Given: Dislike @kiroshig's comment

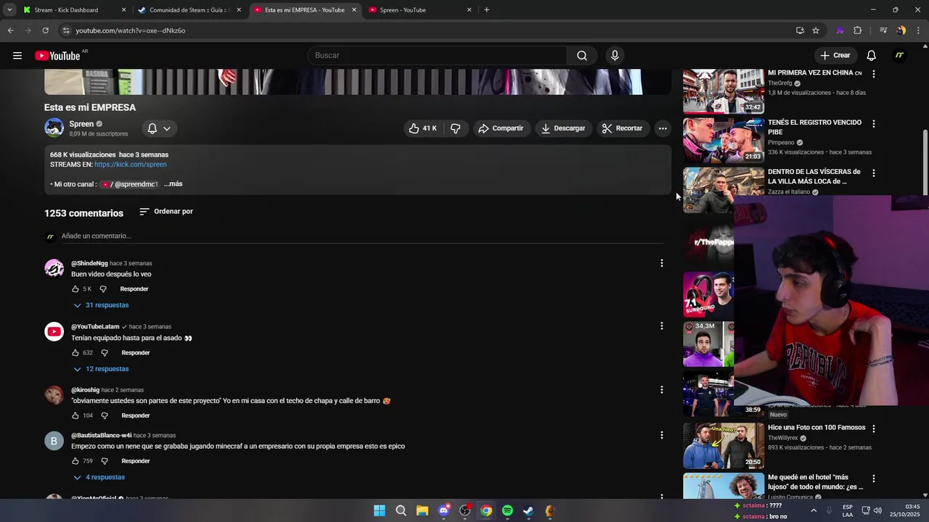Looking at the screenshot, I should (105, 416).
